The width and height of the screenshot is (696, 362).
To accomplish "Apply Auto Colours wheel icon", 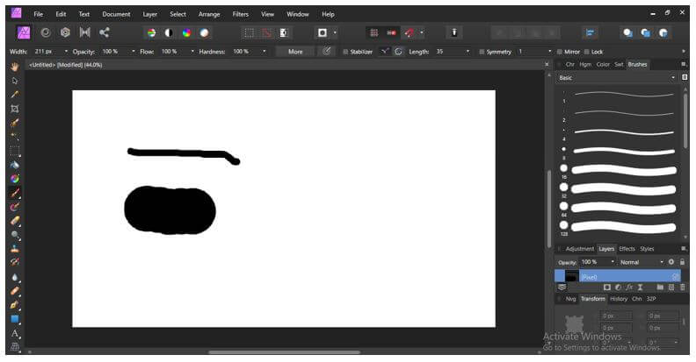I will [x=187, y=32].
